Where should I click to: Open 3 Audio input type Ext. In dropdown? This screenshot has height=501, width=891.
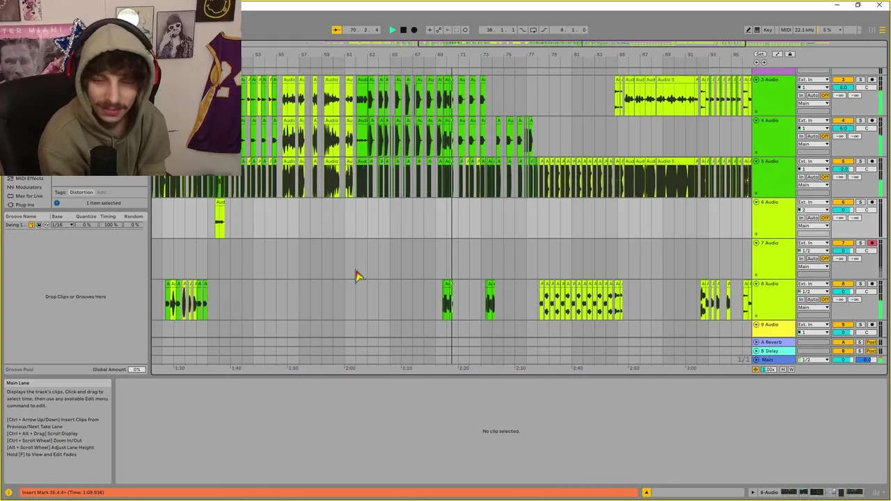pos(813,79)
